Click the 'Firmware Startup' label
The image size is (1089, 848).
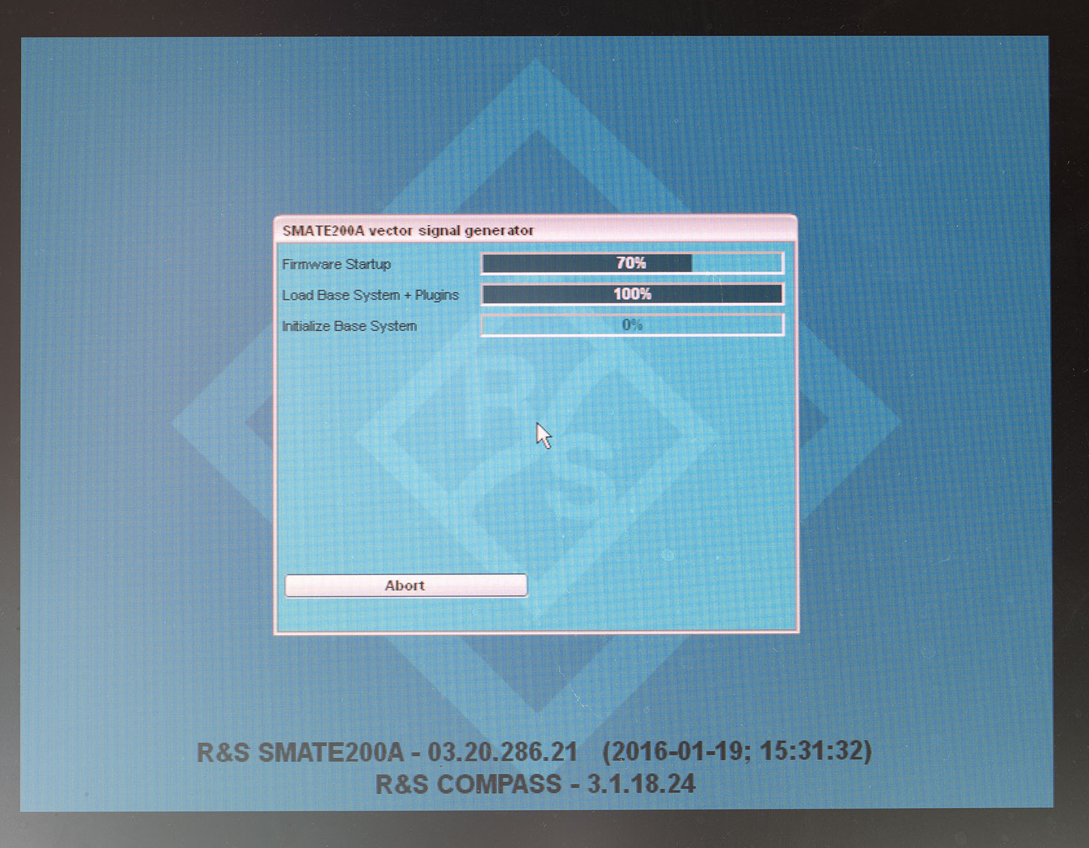click(x=336, y=264)
